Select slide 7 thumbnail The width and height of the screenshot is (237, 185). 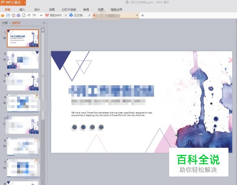coord(23,168)
